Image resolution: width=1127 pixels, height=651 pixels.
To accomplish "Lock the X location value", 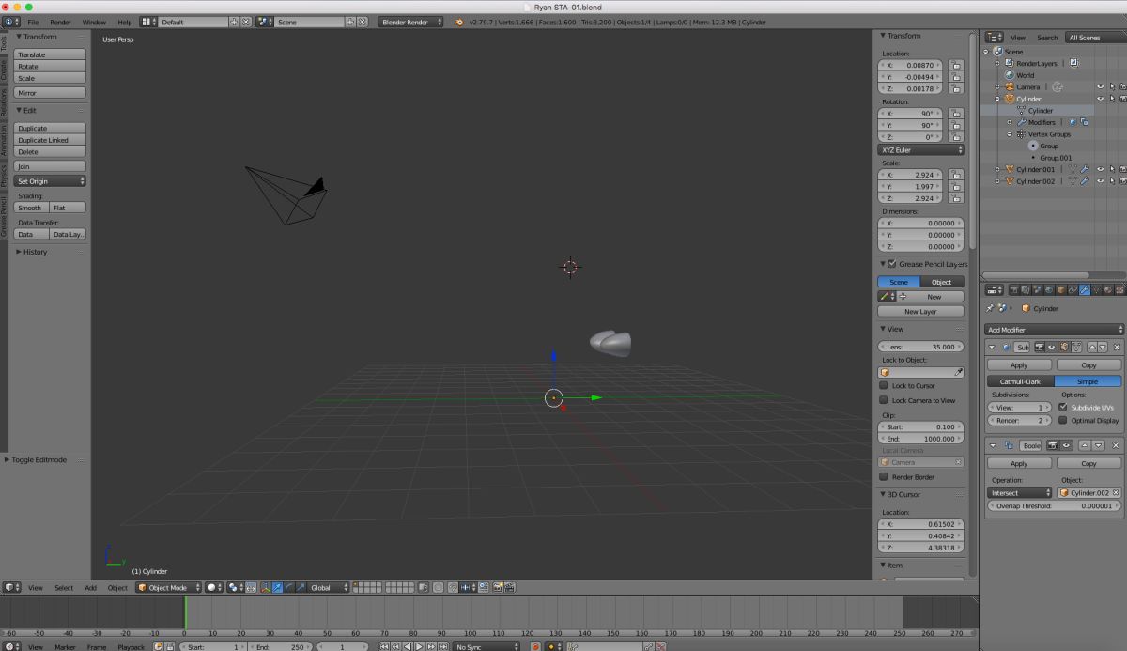I will tap(955, 66).
